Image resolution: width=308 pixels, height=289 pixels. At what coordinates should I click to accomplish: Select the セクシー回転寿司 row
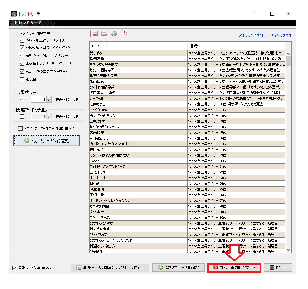pyautogui.click(x=187, y=70)
